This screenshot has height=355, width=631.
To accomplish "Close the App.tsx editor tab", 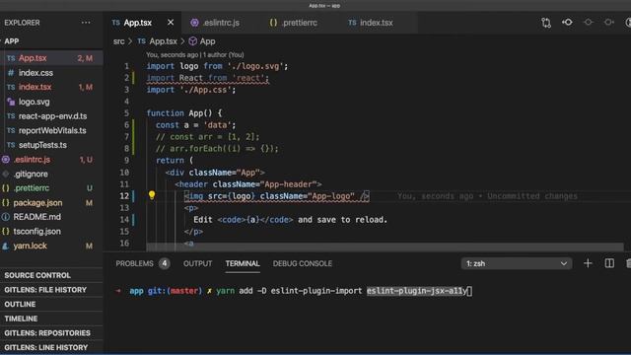I will [x=171, y=23].
